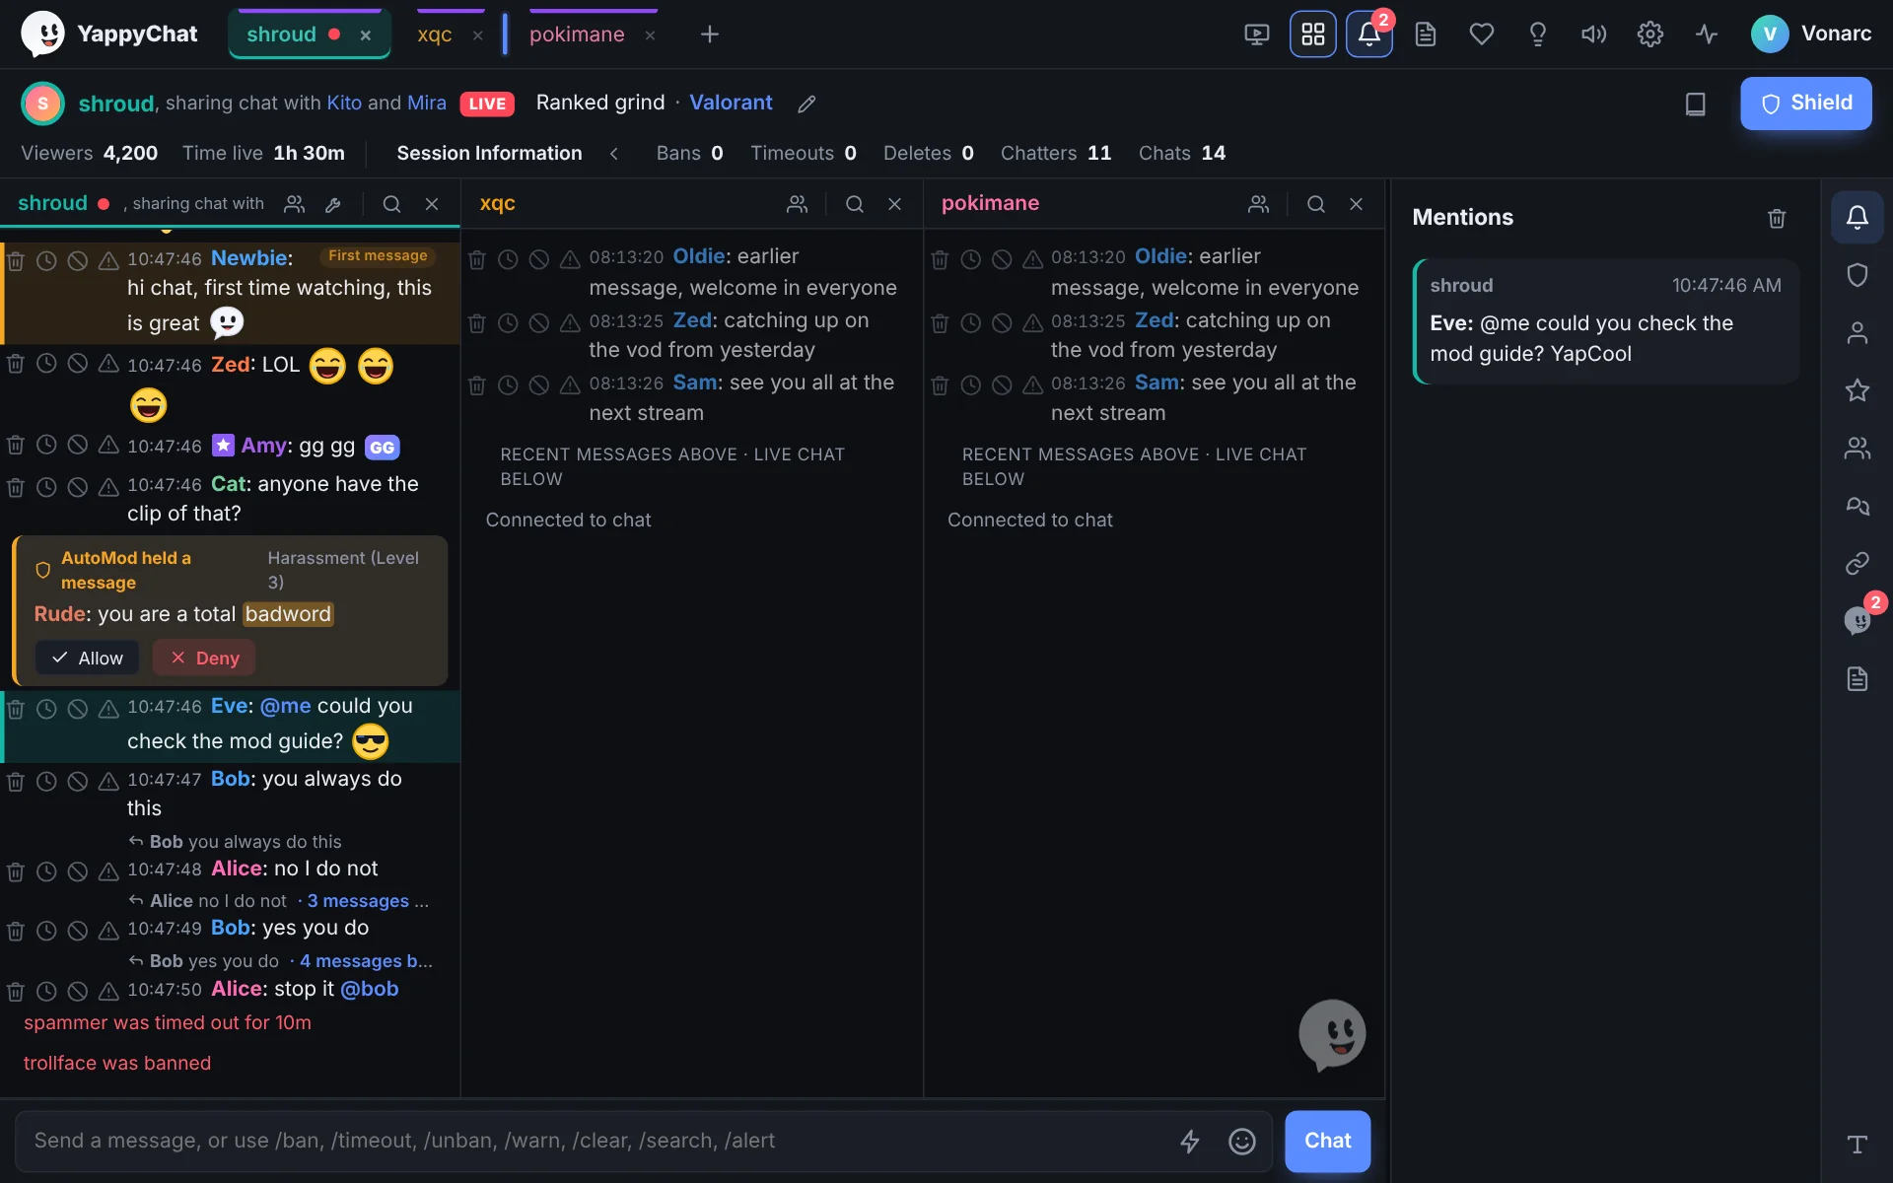Open conversations sidebar icon
1893x1183 pixels.
click(1857, 506)
